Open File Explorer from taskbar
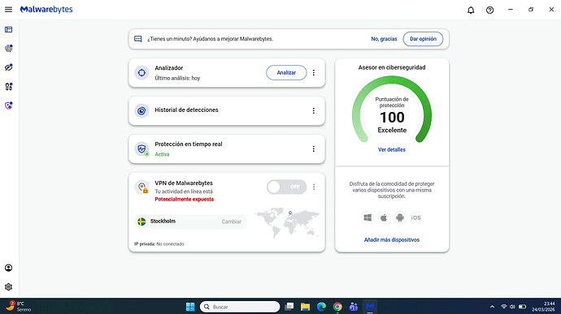 305,307
